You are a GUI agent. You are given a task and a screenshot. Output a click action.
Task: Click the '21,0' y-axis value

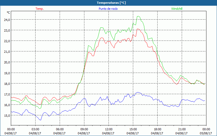point(7,52)
